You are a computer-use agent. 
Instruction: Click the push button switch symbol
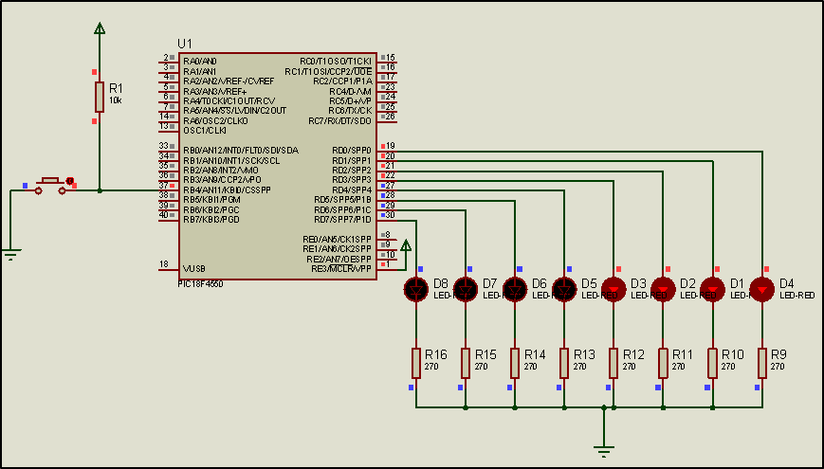click(x=50, y=185)
